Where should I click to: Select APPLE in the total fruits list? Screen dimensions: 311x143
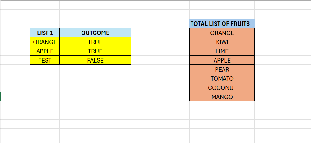[222, 60]
